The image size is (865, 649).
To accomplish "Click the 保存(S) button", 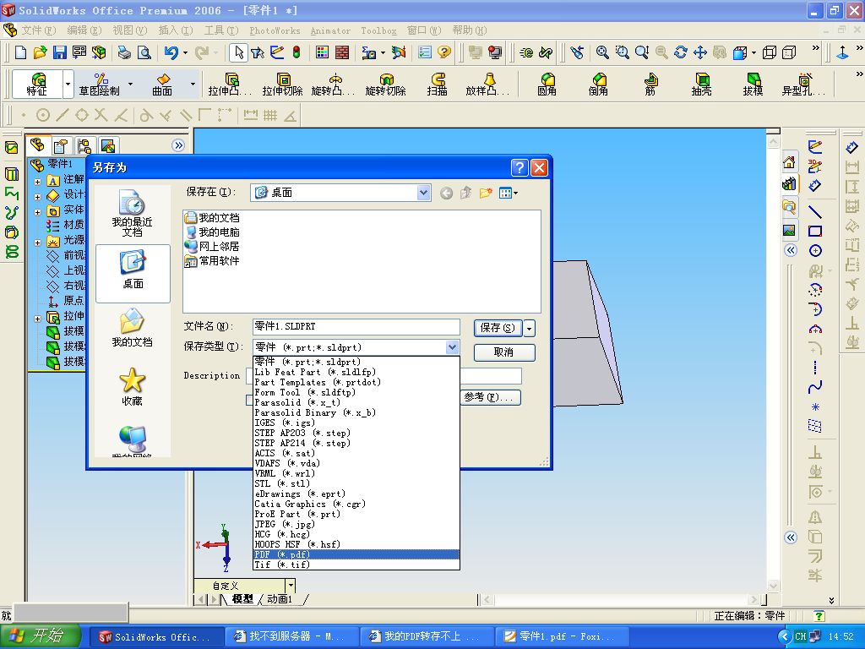I will coord(498,328).
